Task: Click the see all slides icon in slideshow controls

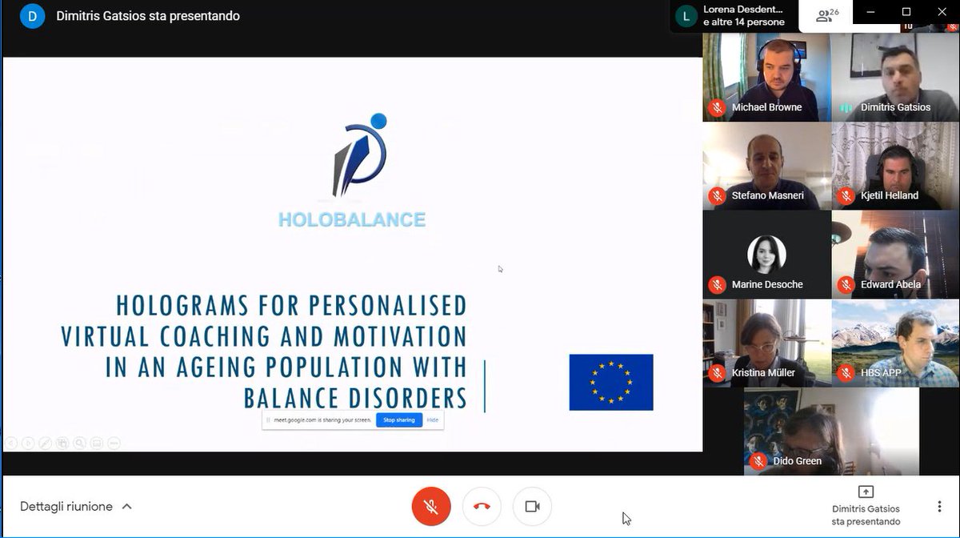Action: [62, 443]
